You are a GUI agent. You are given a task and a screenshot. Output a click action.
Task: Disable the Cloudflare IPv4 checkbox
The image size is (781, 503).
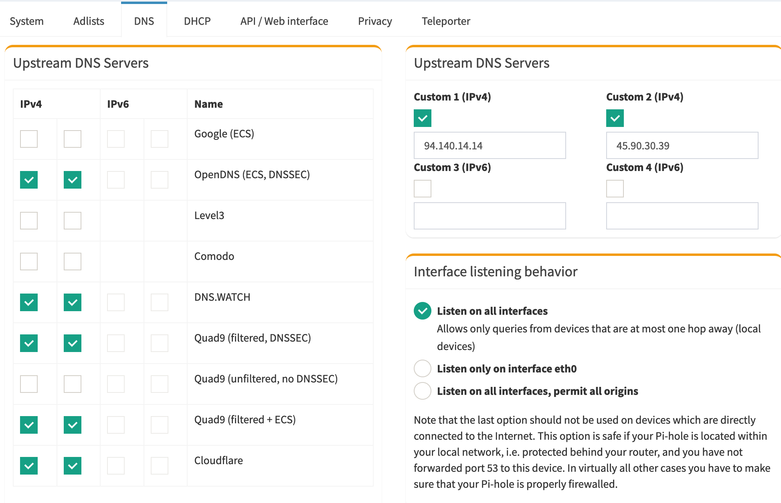pyautogui.click(x=28, y=466)
